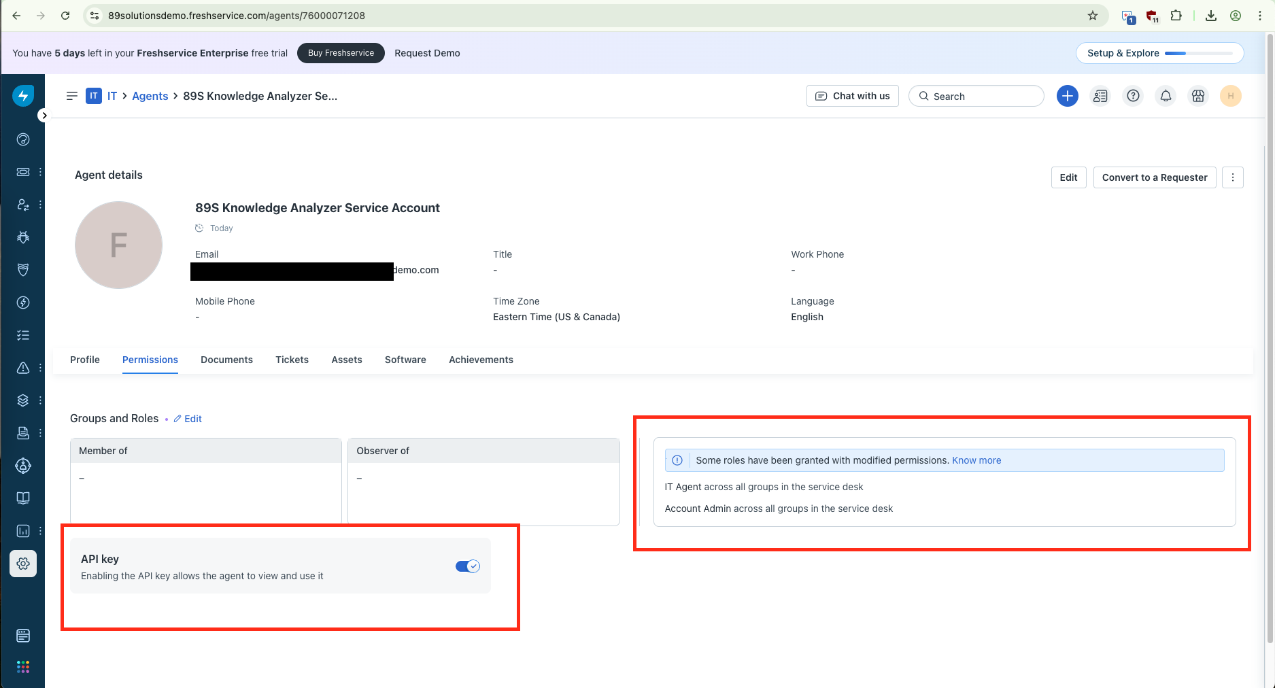Open the browser downloads icon
Viewport: 1275px width, 688px height.
tap(1211, 16)
